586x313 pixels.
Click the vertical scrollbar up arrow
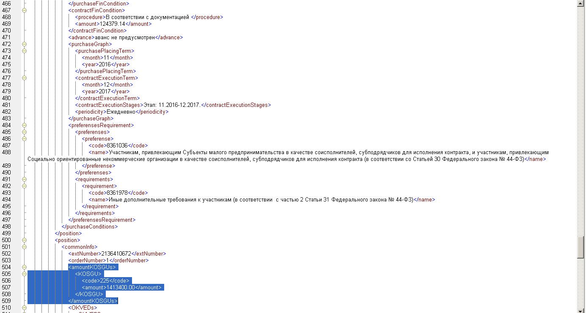580,3
